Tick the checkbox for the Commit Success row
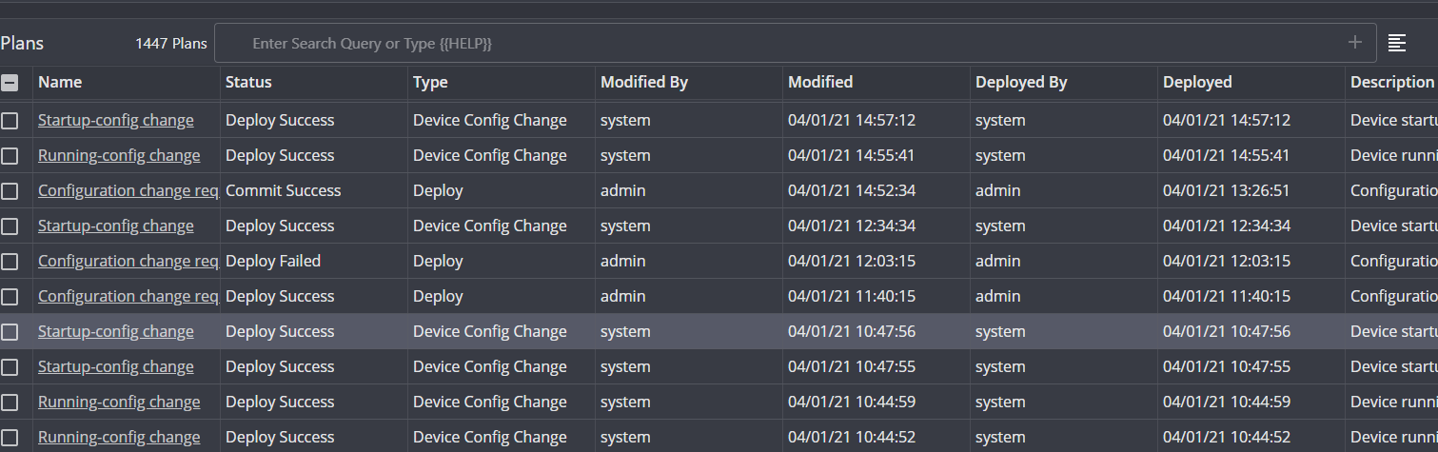1438x452 pixels. pyautogui.click(x=10, y=191)
